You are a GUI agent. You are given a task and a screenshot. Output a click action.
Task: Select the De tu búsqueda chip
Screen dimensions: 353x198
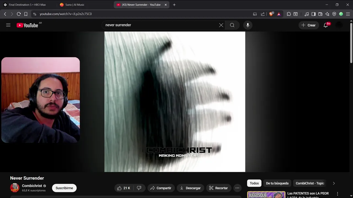click(277, 183)
